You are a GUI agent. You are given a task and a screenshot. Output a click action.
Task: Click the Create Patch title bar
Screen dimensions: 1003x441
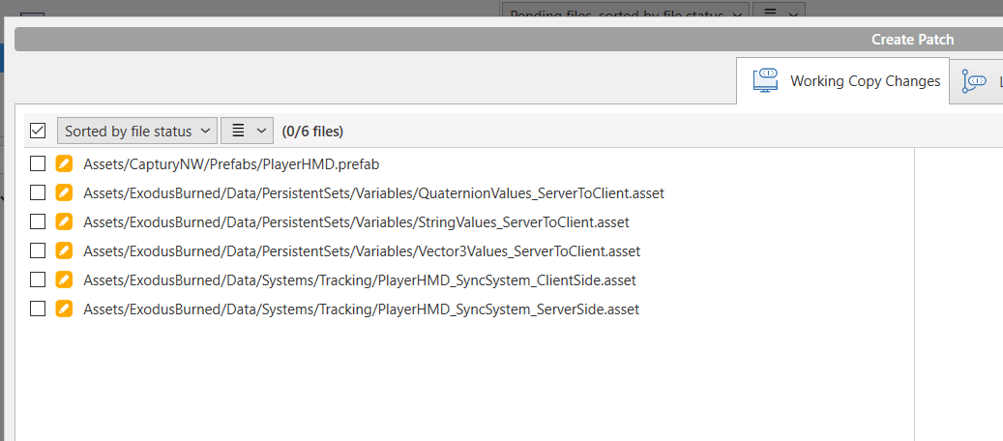tap(509, 40)
